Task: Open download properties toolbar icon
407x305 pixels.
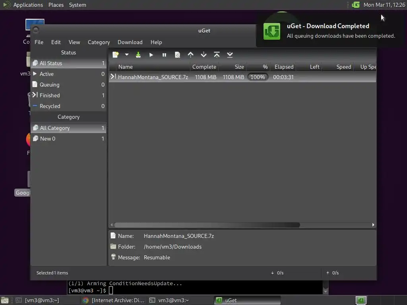Action: [177, 55]
